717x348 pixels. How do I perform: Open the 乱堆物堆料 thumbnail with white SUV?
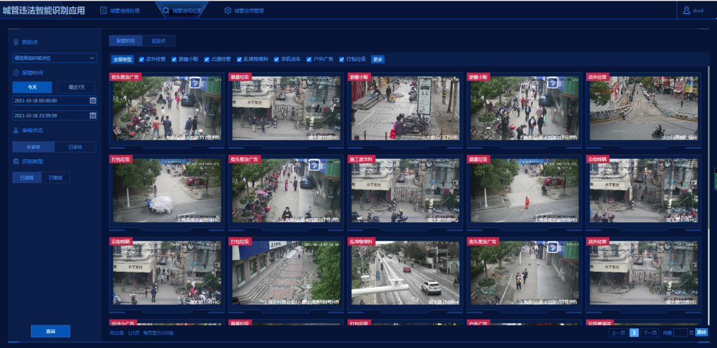tap(405, 272)
